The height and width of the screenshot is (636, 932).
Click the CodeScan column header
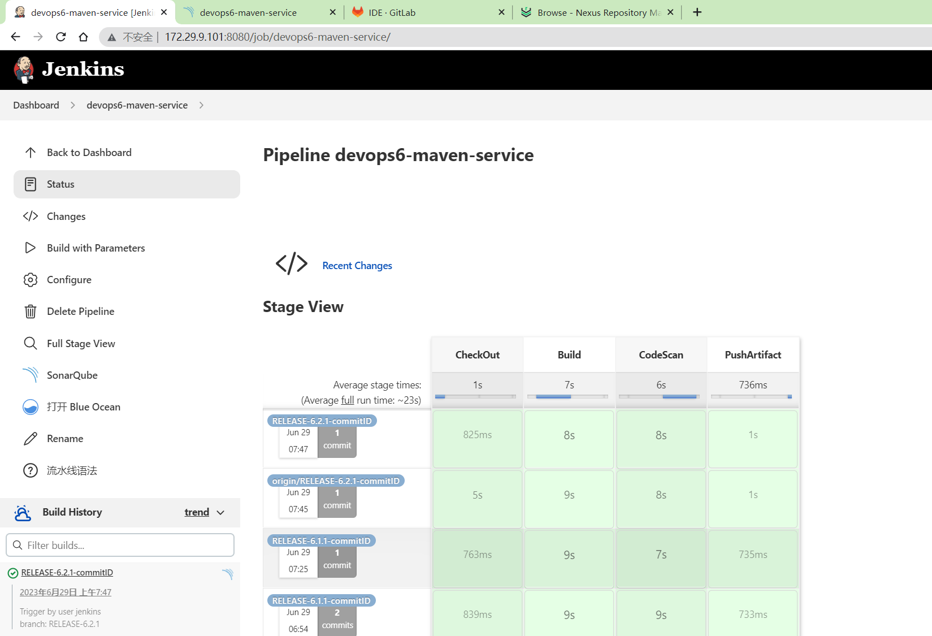[x=661, y=355]
